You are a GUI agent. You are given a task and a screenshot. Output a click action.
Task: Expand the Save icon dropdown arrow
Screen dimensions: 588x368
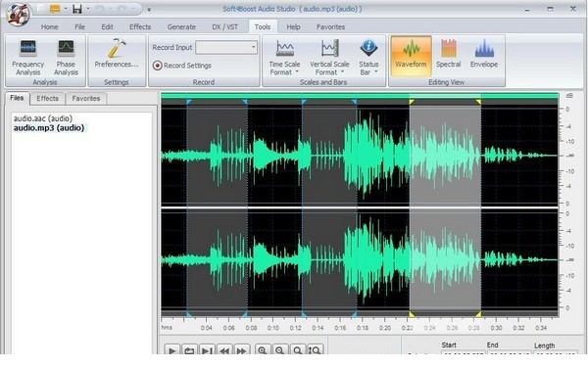tap(88, 9)
